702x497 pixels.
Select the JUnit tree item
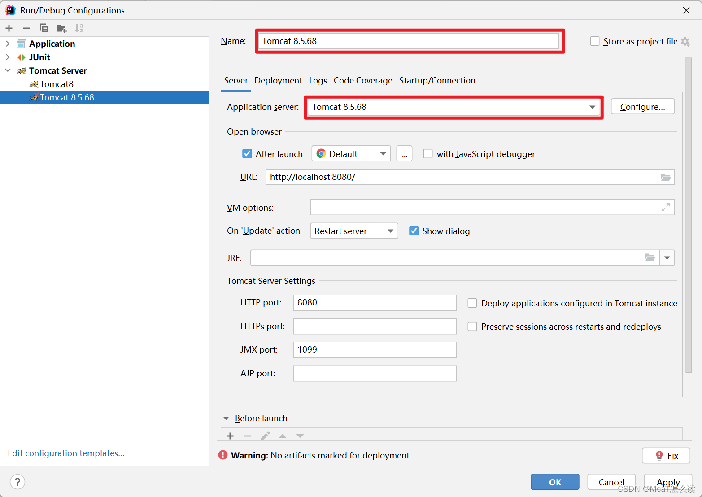pyautogui.click(x=104, y=57)
